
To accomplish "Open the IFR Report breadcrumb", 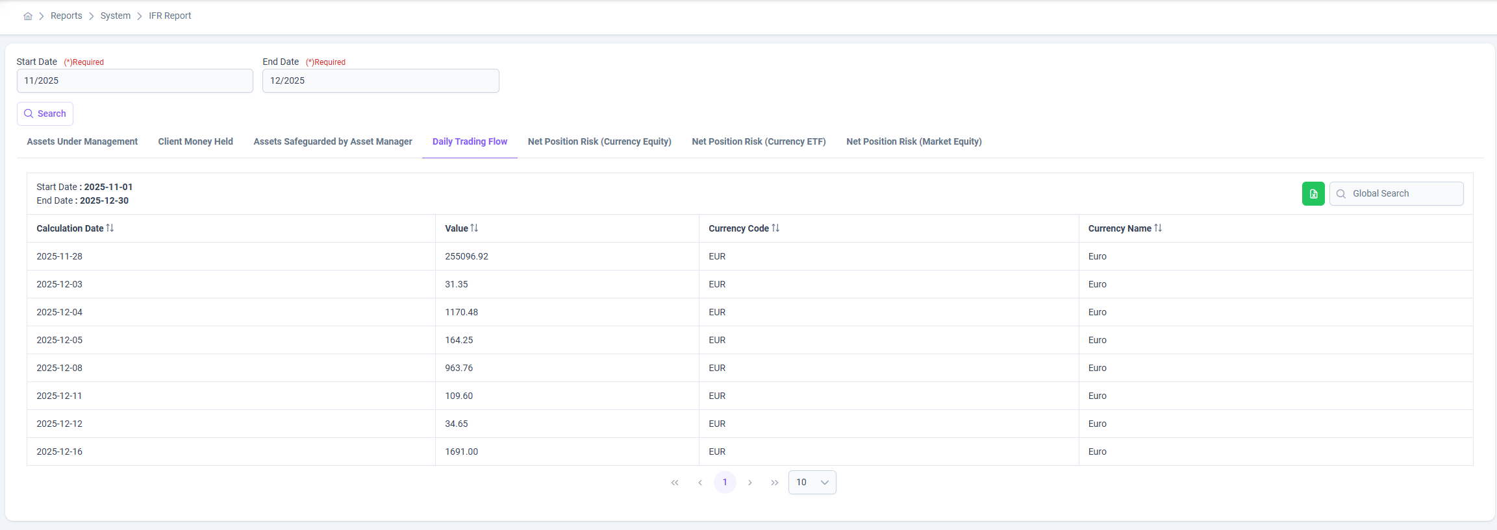I will pyautogui.click(x=170, y=16).
